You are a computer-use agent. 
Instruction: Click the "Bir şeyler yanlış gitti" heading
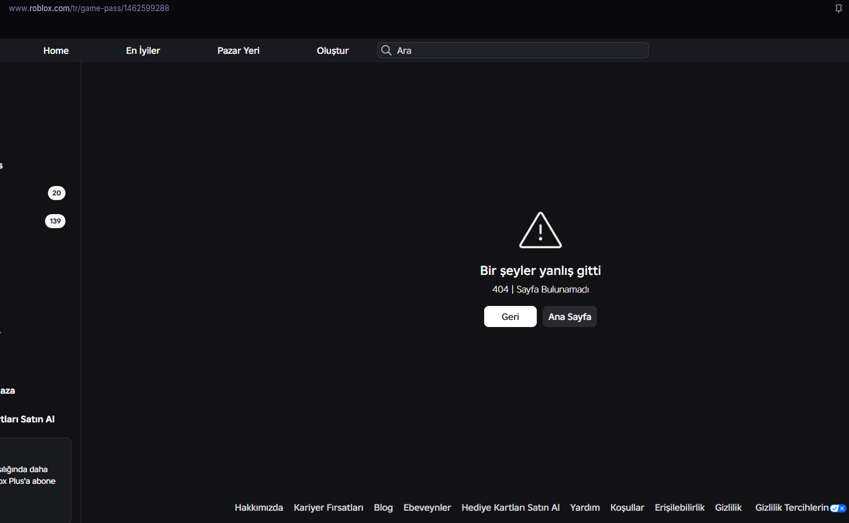[x=540, y=270]
